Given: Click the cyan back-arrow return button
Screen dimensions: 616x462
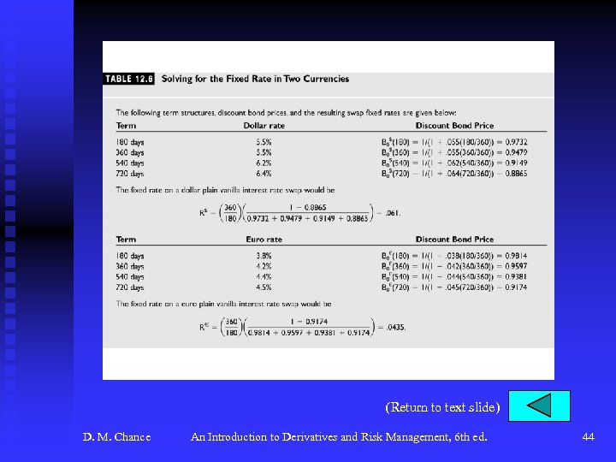Looking at the screenshot, I should click(x=539, y=406).
